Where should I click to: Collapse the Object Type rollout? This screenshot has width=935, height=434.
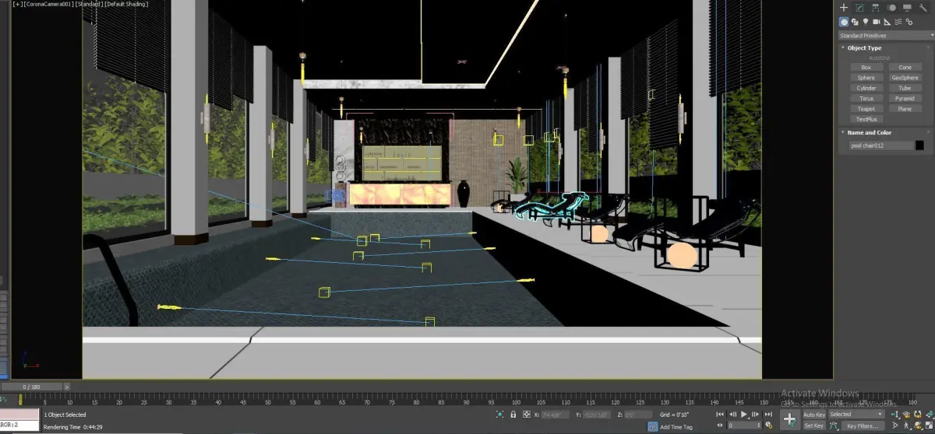coord(865,48)
